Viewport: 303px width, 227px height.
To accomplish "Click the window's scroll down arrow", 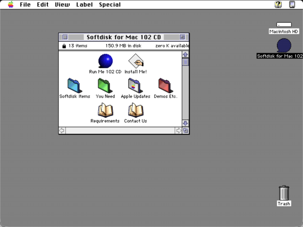I will 186,123.
